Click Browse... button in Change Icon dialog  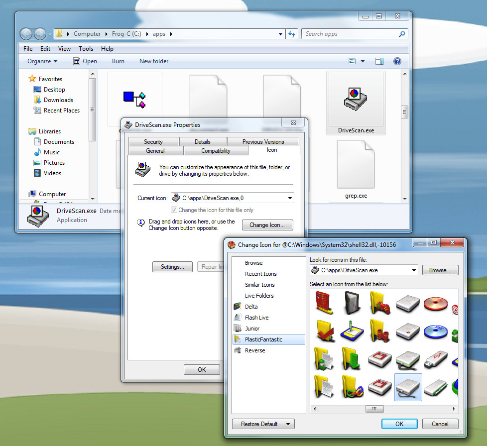(440, 270)
